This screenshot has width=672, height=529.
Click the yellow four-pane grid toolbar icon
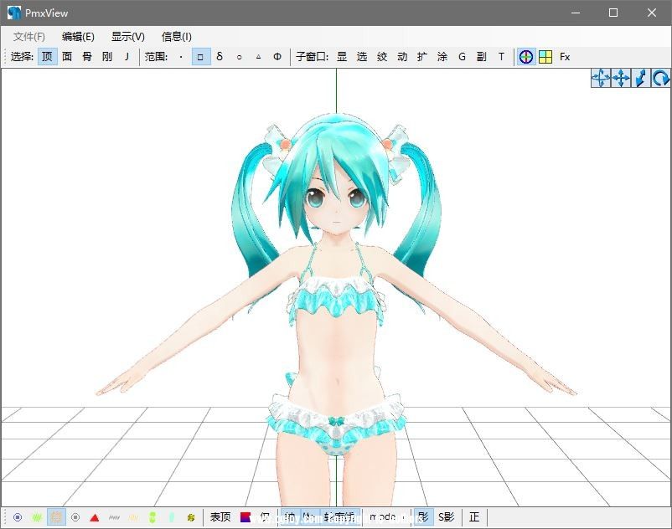pyautogui.click(x=545, y=57)
